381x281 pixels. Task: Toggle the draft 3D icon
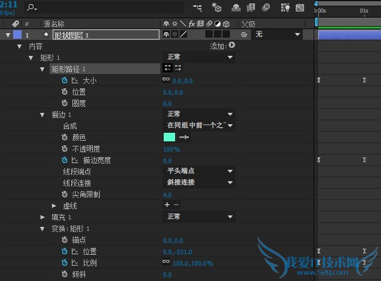[217, 7]
